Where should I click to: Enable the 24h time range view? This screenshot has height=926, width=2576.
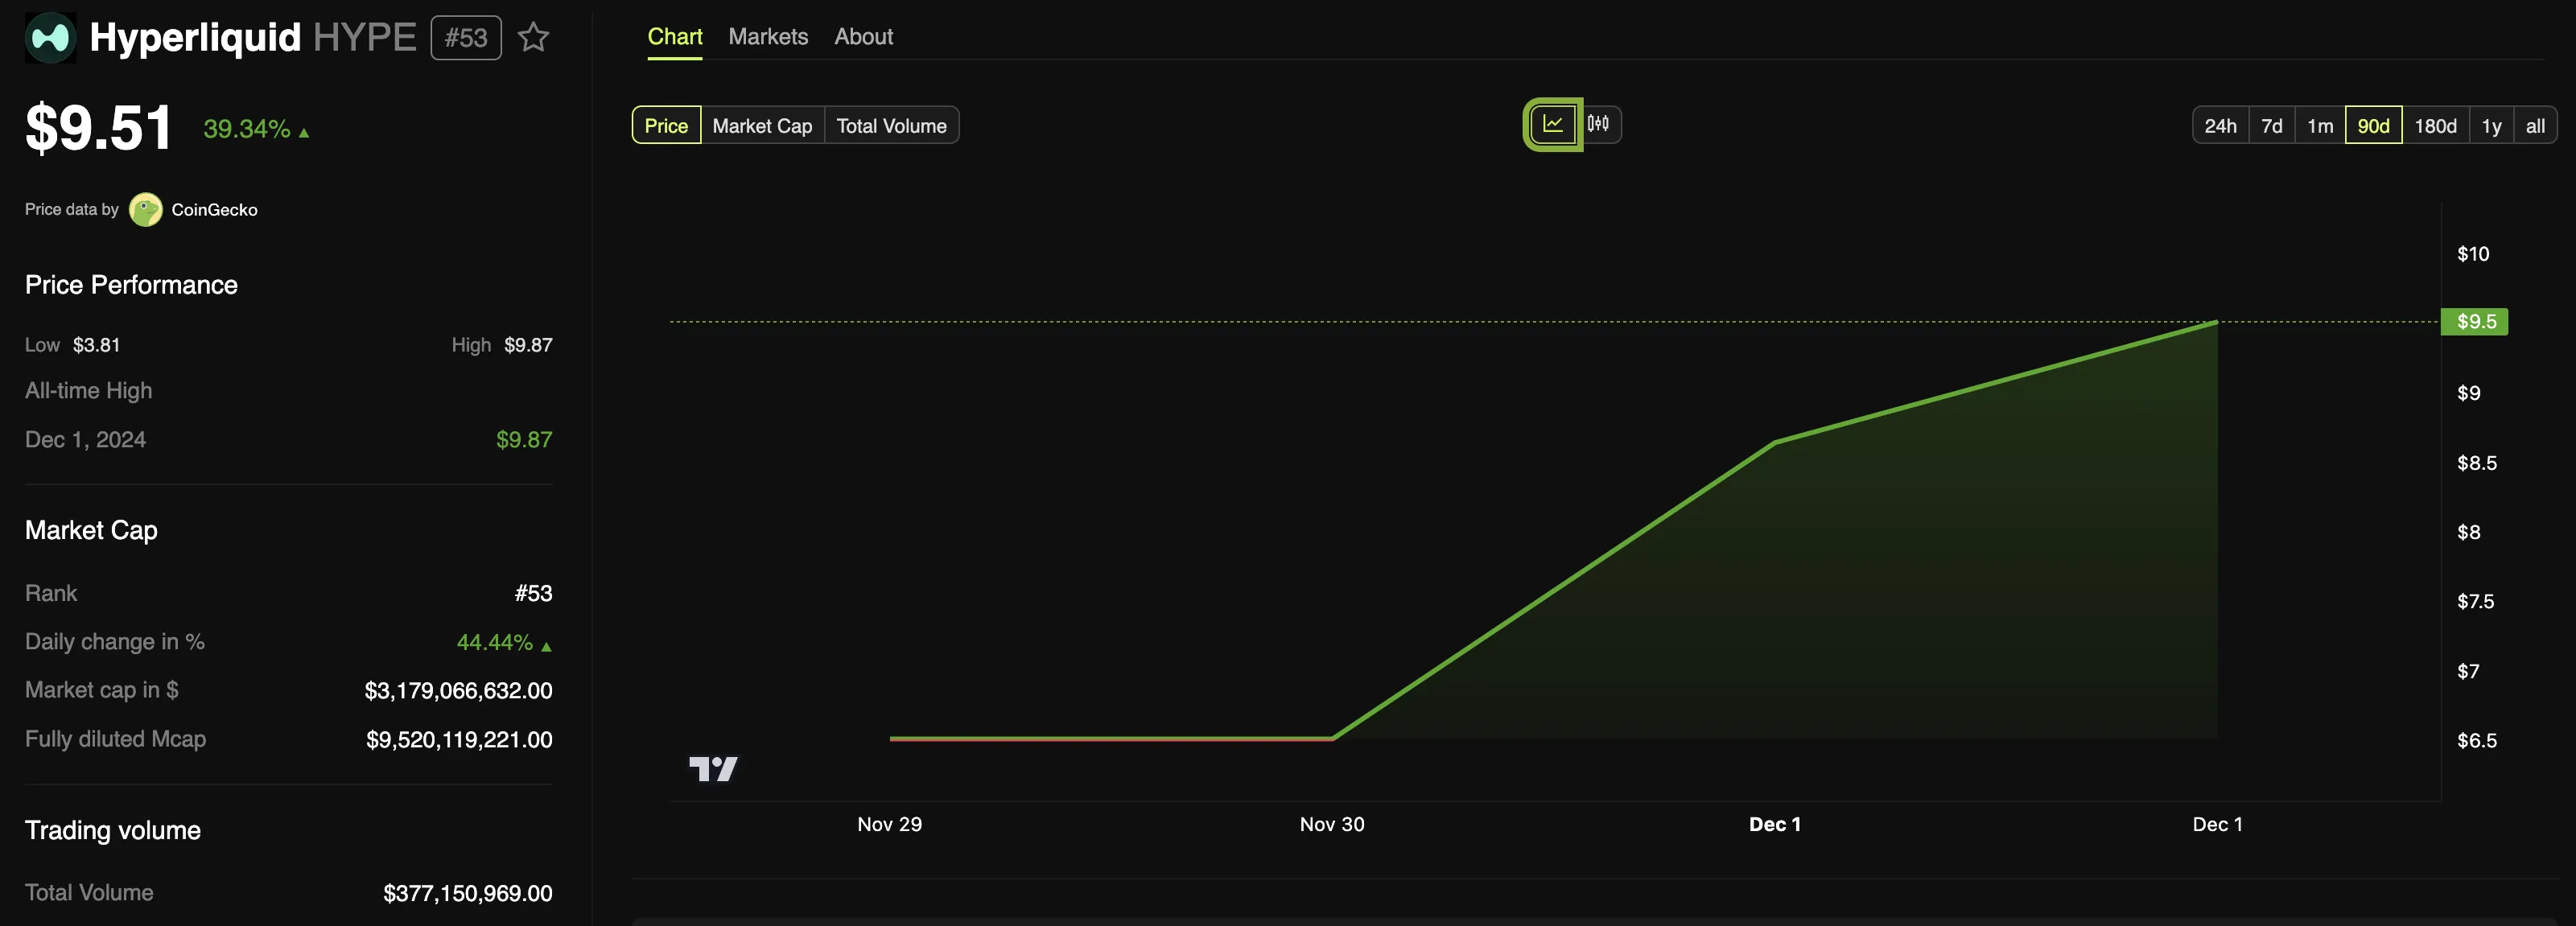point(2218,123)
